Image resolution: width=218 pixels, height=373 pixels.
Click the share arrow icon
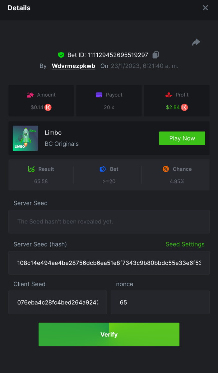pyautogui.click(x=196, y=42)
